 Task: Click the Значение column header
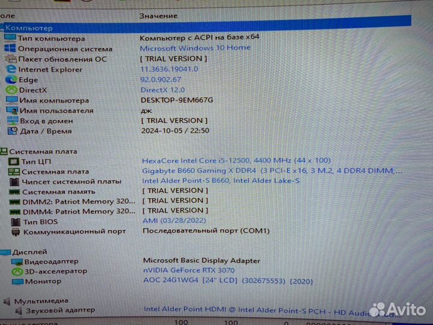[158, 16]
